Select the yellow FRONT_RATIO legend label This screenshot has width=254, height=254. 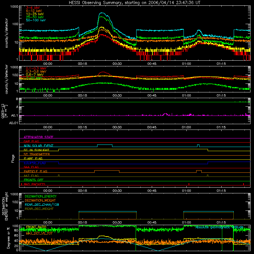click(36, 227)
